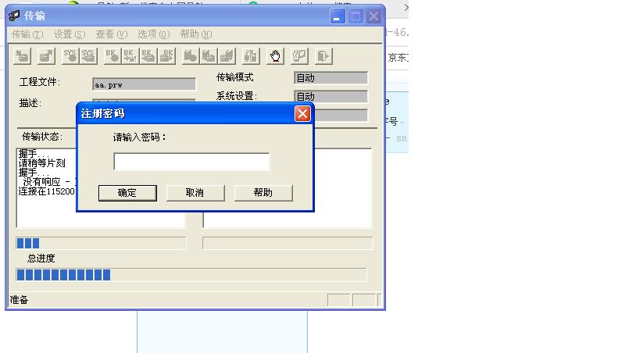Click the first SYS toolbar icon
This screenshot has height=353, width=625.
click(70, 55)
